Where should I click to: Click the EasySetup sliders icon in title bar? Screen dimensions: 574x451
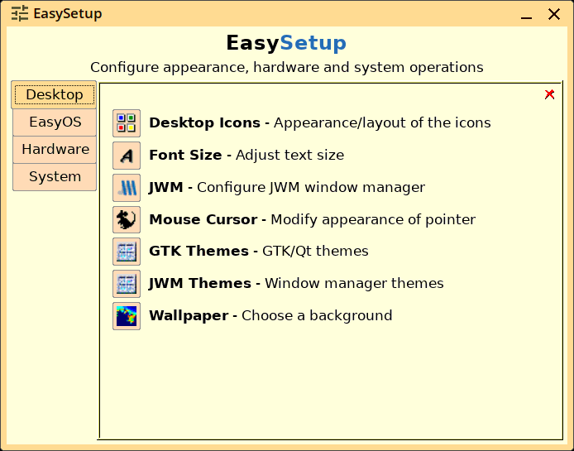[x=19, y=13]
